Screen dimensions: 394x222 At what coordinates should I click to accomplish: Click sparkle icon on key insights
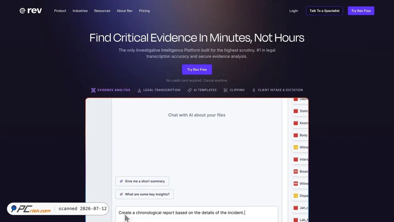[x=121, y=194]
